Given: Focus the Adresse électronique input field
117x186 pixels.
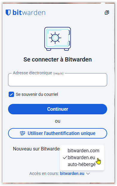Looking at the screenshot, I should tap(58, 80).
